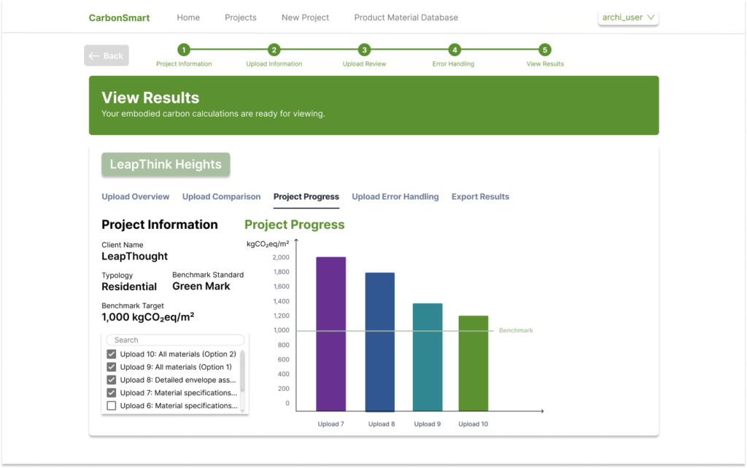Uncheck the Upload 8 detailed envelope checkbox
Screen dimensions: 747x468
pos(111,380)
